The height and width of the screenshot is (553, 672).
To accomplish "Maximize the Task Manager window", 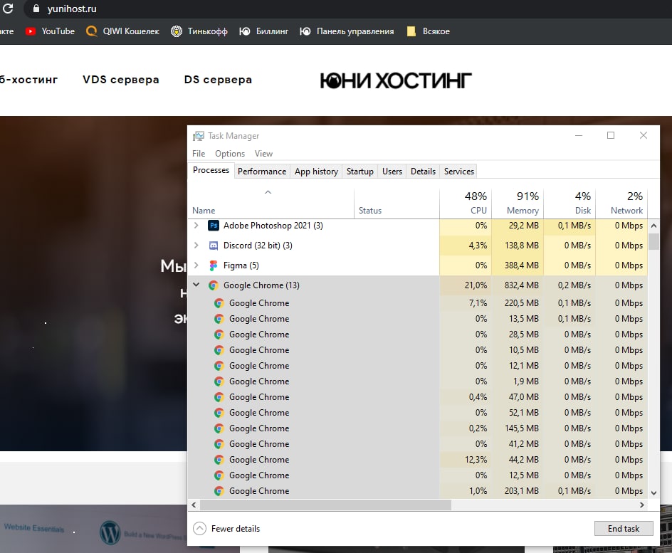I will 611,135.
